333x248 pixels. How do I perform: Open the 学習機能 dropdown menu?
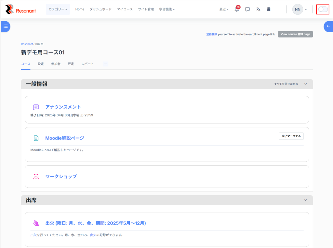[167, 9]
